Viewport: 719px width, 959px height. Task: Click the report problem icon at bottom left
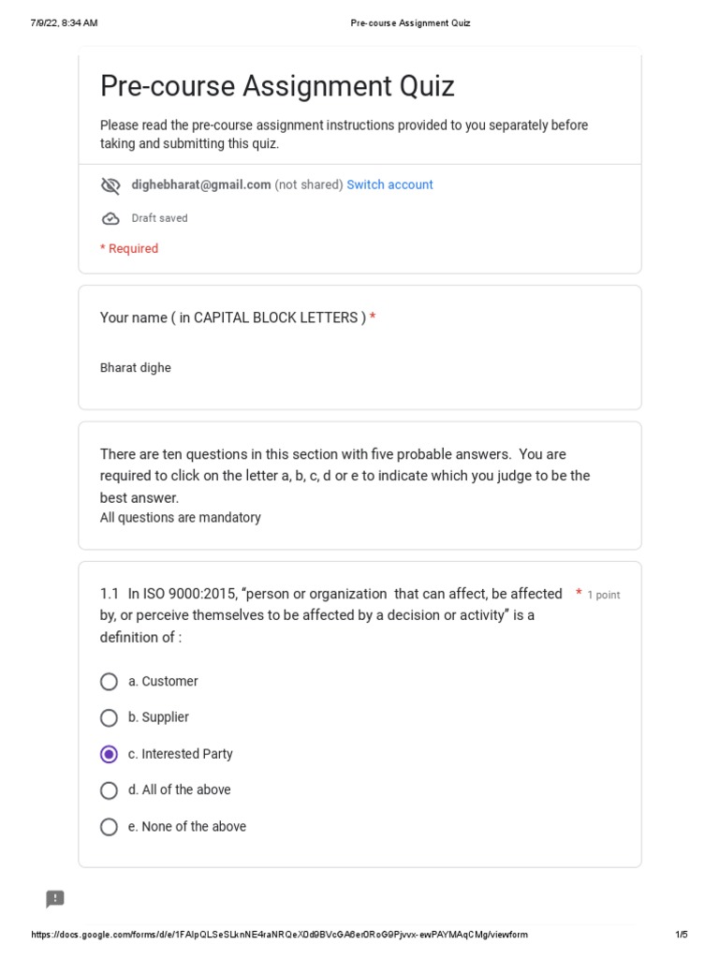pos(55,899)
